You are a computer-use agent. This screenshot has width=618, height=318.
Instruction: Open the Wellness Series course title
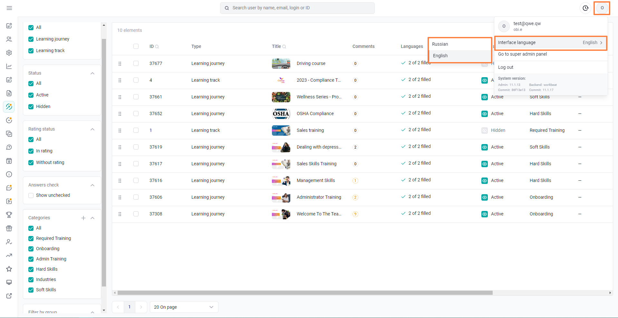[x=319, y=97]
